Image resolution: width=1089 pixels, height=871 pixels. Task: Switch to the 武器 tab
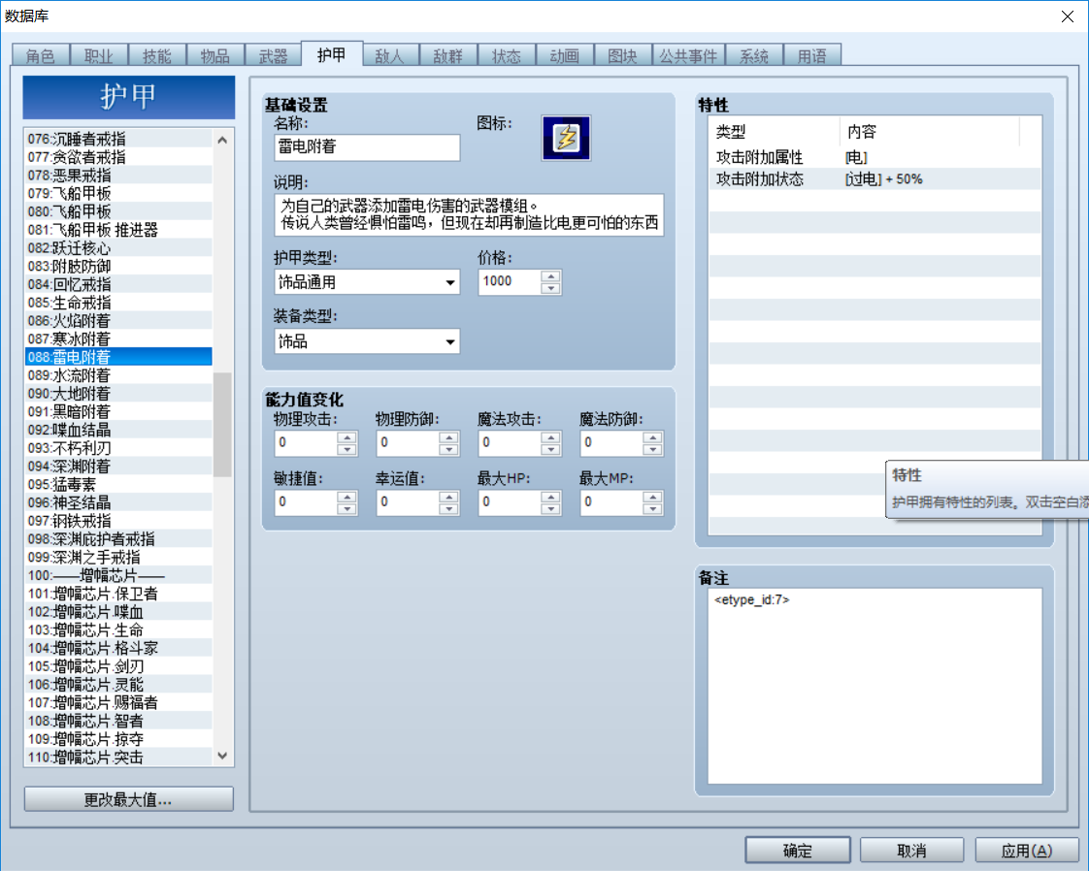click(273, 55)
